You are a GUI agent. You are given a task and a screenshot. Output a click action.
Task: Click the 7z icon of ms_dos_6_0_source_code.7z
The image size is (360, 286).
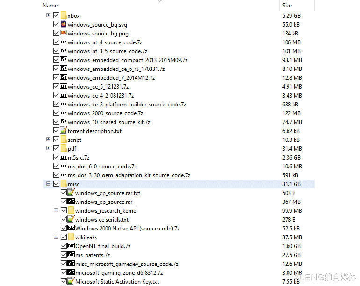(x=64, y=166)
